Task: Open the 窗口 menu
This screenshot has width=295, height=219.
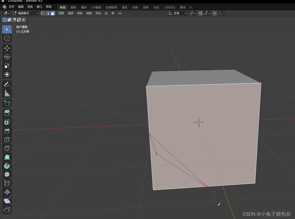Action: [x=39, y=7]
